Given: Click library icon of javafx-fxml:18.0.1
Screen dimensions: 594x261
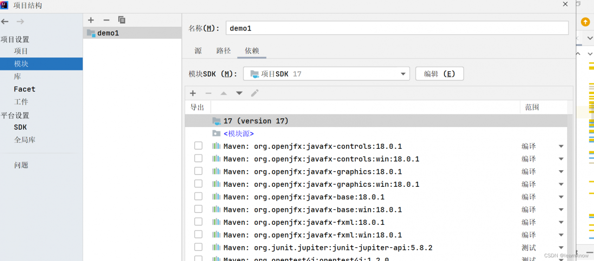Looking at the screenshot, I should (x=216, y=222).
